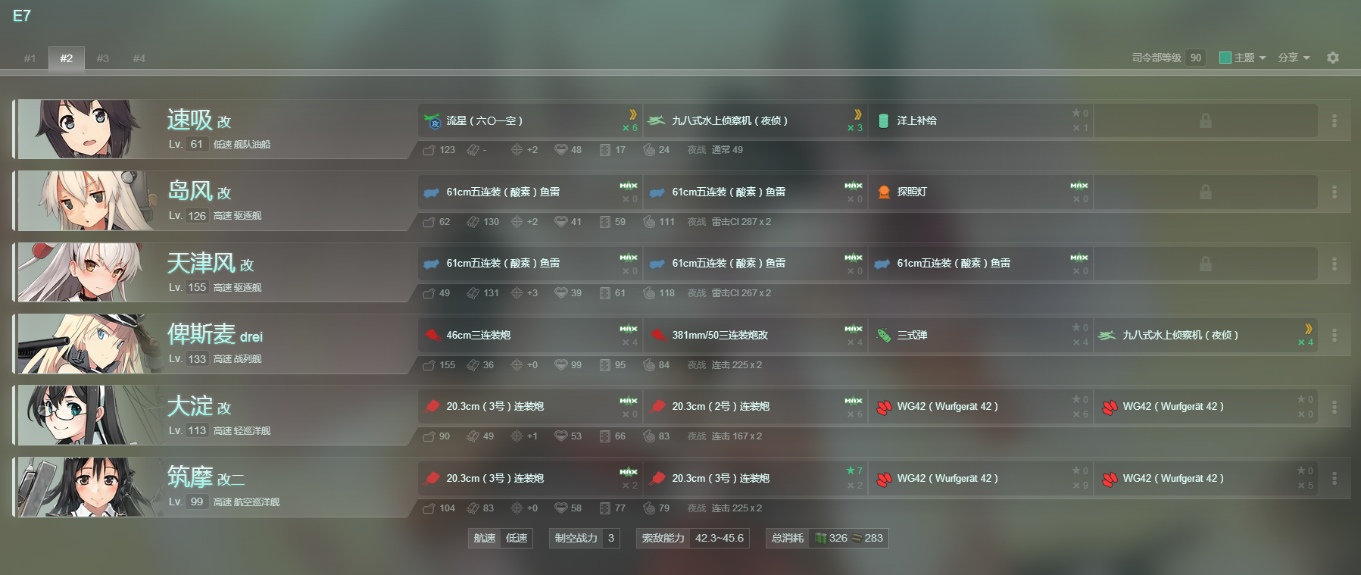Click the 20.3cm(3号) gun icon on 大淀改
This screenshot has width=1361, height=575.
432,406
